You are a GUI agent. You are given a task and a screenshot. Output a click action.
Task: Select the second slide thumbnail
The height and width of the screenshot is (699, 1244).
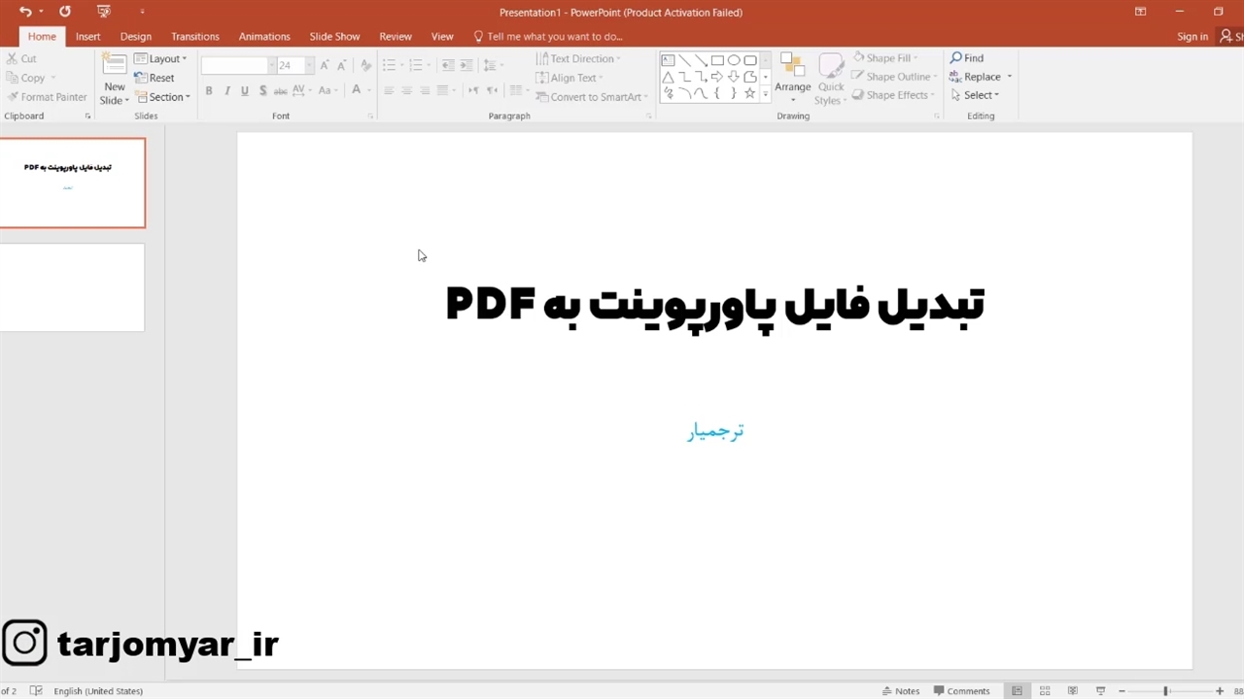pos(72,287)
